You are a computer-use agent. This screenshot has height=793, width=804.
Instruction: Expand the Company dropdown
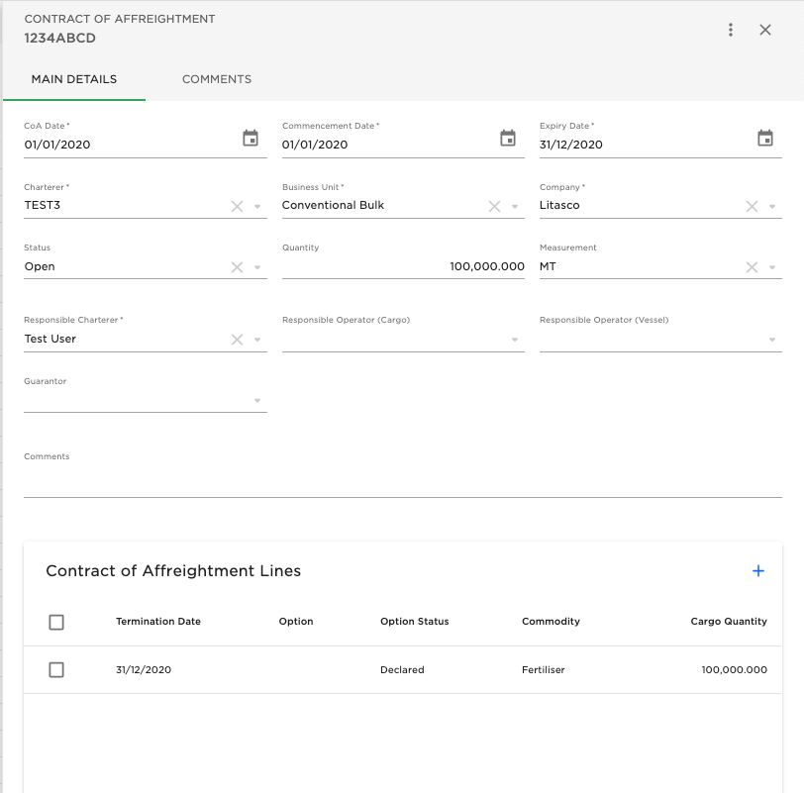(x=772, y=207)
